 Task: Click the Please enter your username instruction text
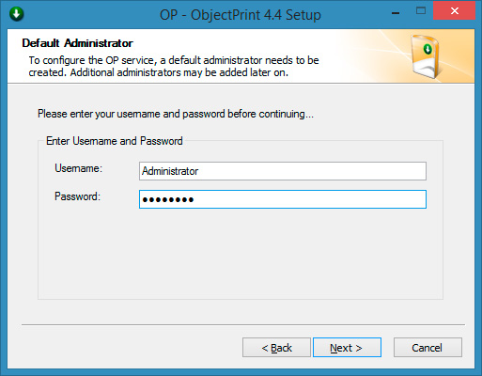pyautogui.click(x=176, y=114)
